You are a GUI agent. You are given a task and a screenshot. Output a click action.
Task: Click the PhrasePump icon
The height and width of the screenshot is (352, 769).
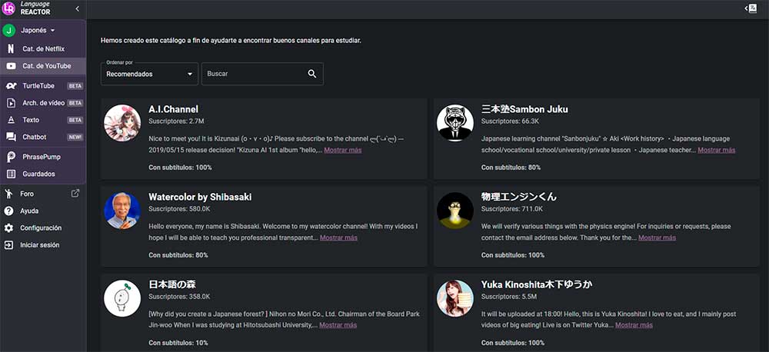[11, 157]
